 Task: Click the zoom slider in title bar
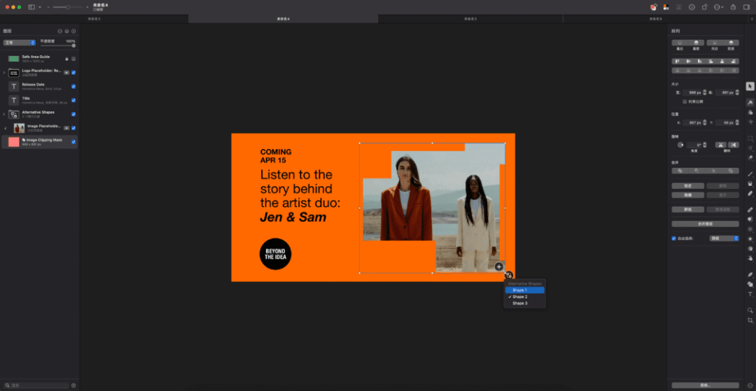click(67, 7)
